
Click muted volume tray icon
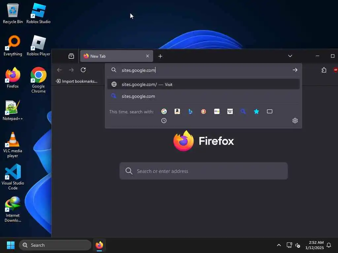point(298,245)
